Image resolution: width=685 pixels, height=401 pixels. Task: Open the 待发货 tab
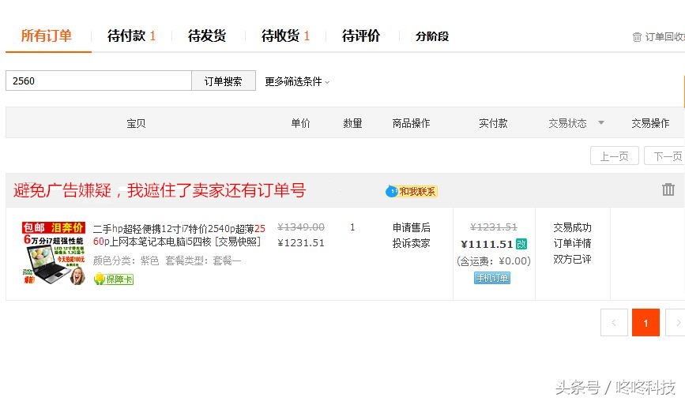click(x=207, y=36)
